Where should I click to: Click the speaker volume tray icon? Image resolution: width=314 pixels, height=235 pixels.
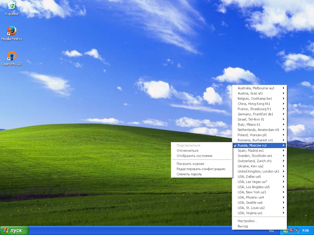click(x=297, y=230)
